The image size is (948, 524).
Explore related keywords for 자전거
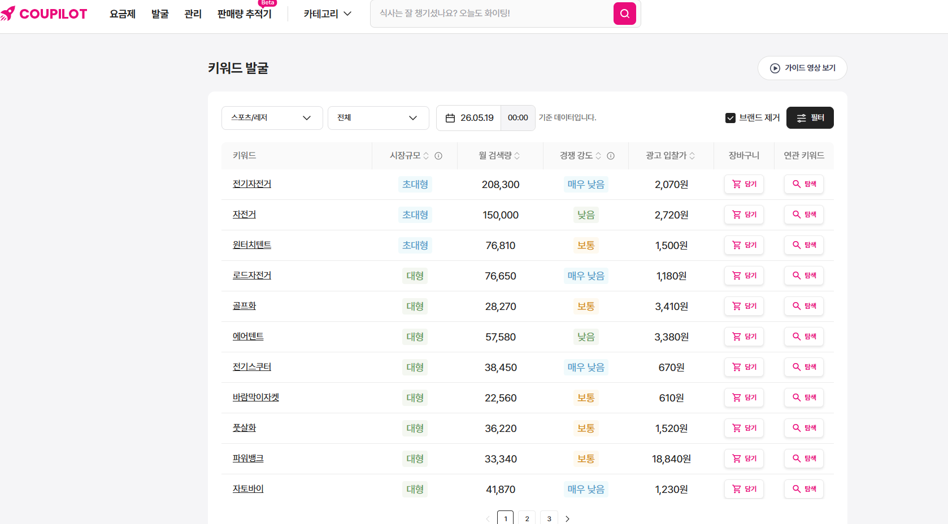[x=804, y=215]
